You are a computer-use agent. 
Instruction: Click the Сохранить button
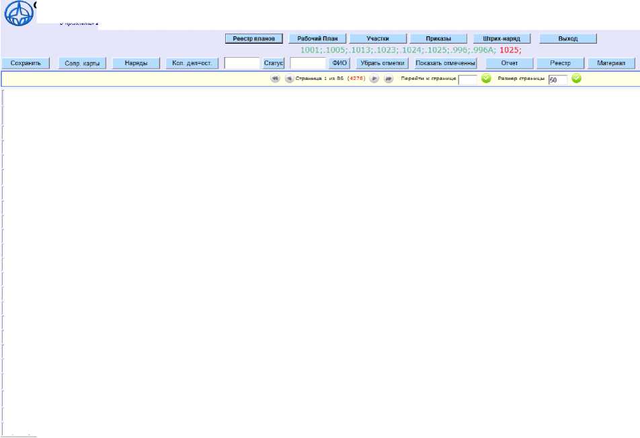(x=26, y=63)
